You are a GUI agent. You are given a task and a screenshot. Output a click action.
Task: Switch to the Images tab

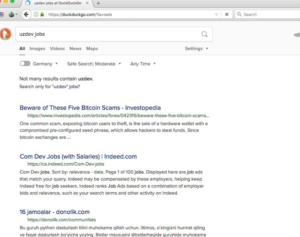37,48
